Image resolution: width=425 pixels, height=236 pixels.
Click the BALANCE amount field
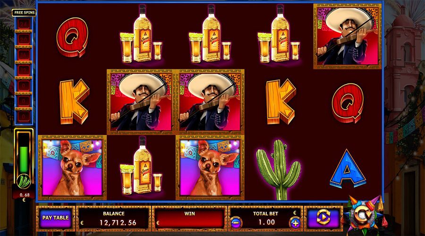[113, 219]
